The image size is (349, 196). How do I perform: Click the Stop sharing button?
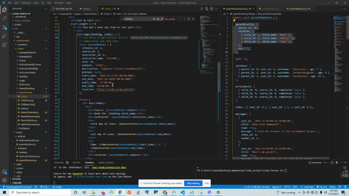tap(193, 183)
